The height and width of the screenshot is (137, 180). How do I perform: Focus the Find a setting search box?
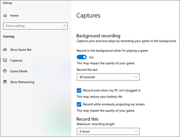tap(35, 26)
